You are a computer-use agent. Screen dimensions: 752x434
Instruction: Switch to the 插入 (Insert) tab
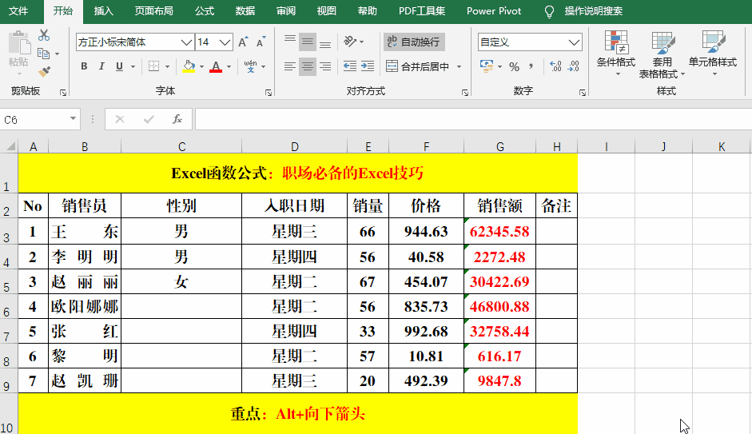coord(104,11)
